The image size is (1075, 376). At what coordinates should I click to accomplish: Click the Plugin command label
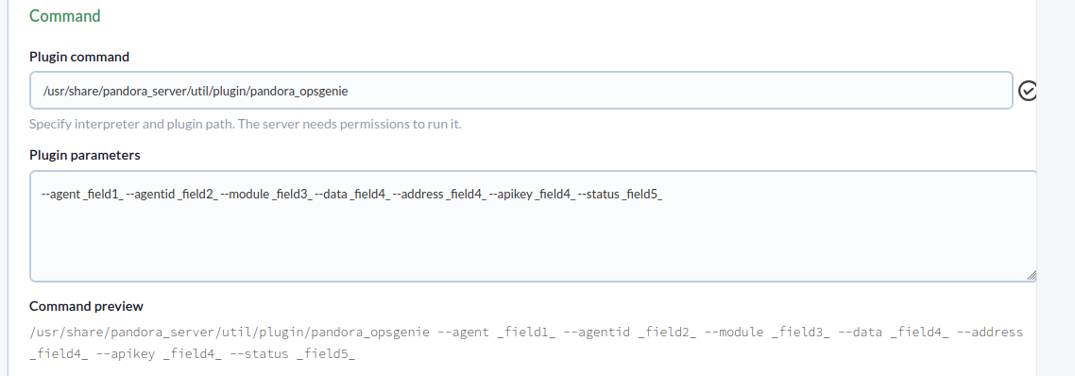79,57
